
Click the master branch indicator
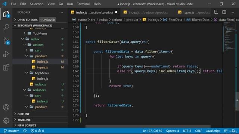(12, 131)
